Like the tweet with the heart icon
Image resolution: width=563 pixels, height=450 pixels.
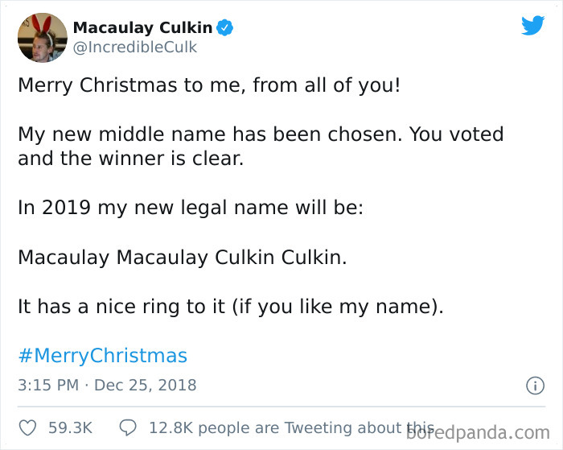coord(27,427)
